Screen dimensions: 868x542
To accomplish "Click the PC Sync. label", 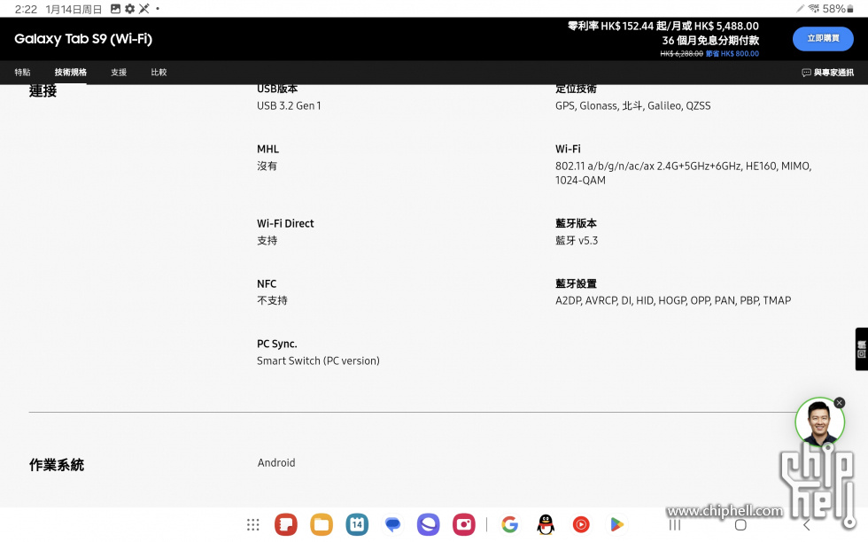I will click(276, 344).
